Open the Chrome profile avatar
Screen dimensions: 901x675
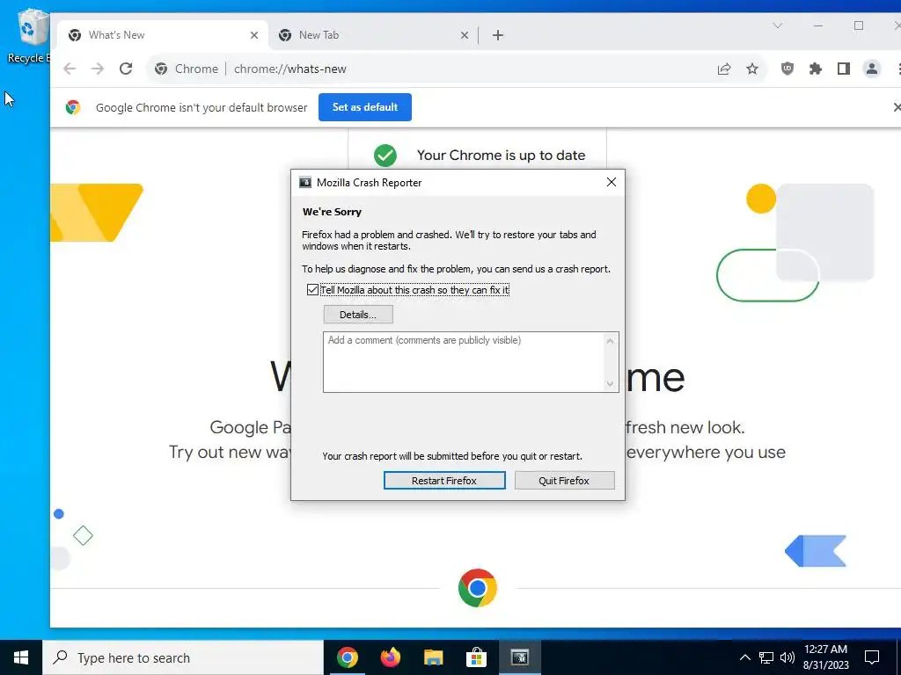pyautogui.click(x=872, y=69)
